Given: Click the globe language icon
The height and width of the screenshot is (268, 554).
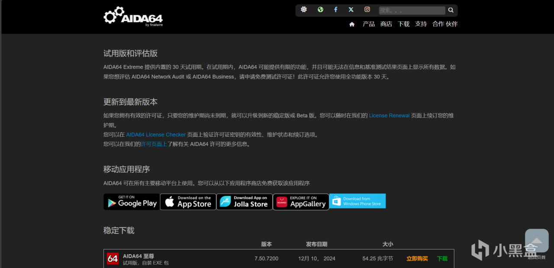Looking at the screenshot, I should pyautogui.click(x=320, y=9).
